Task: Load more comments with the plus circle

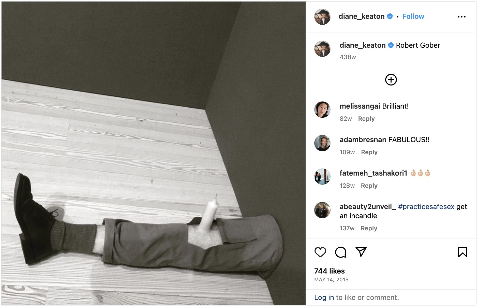Action: (391, 80)
